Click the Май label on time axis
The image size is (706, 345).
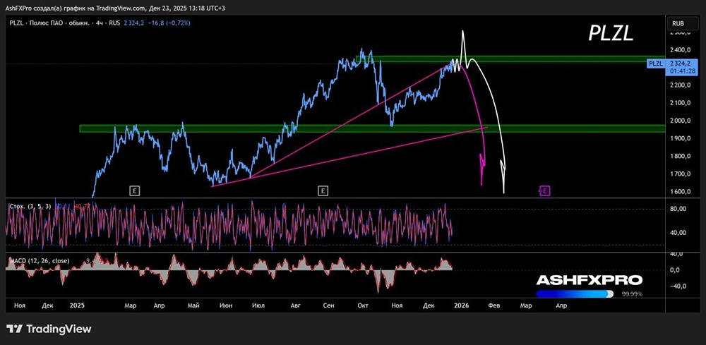(194, 305)
